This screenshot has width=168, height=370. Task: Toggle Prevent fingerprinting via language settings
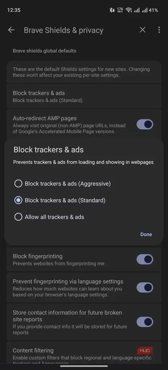click(x=145, y=288)
